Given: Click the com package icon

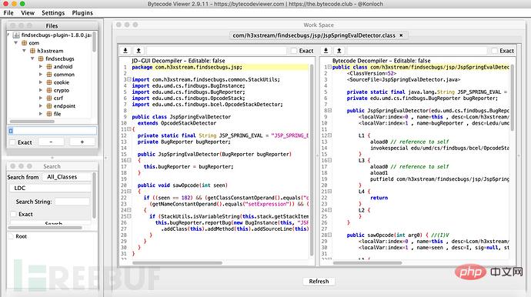Looking at the screenshot, I should (x=25, y=43).
